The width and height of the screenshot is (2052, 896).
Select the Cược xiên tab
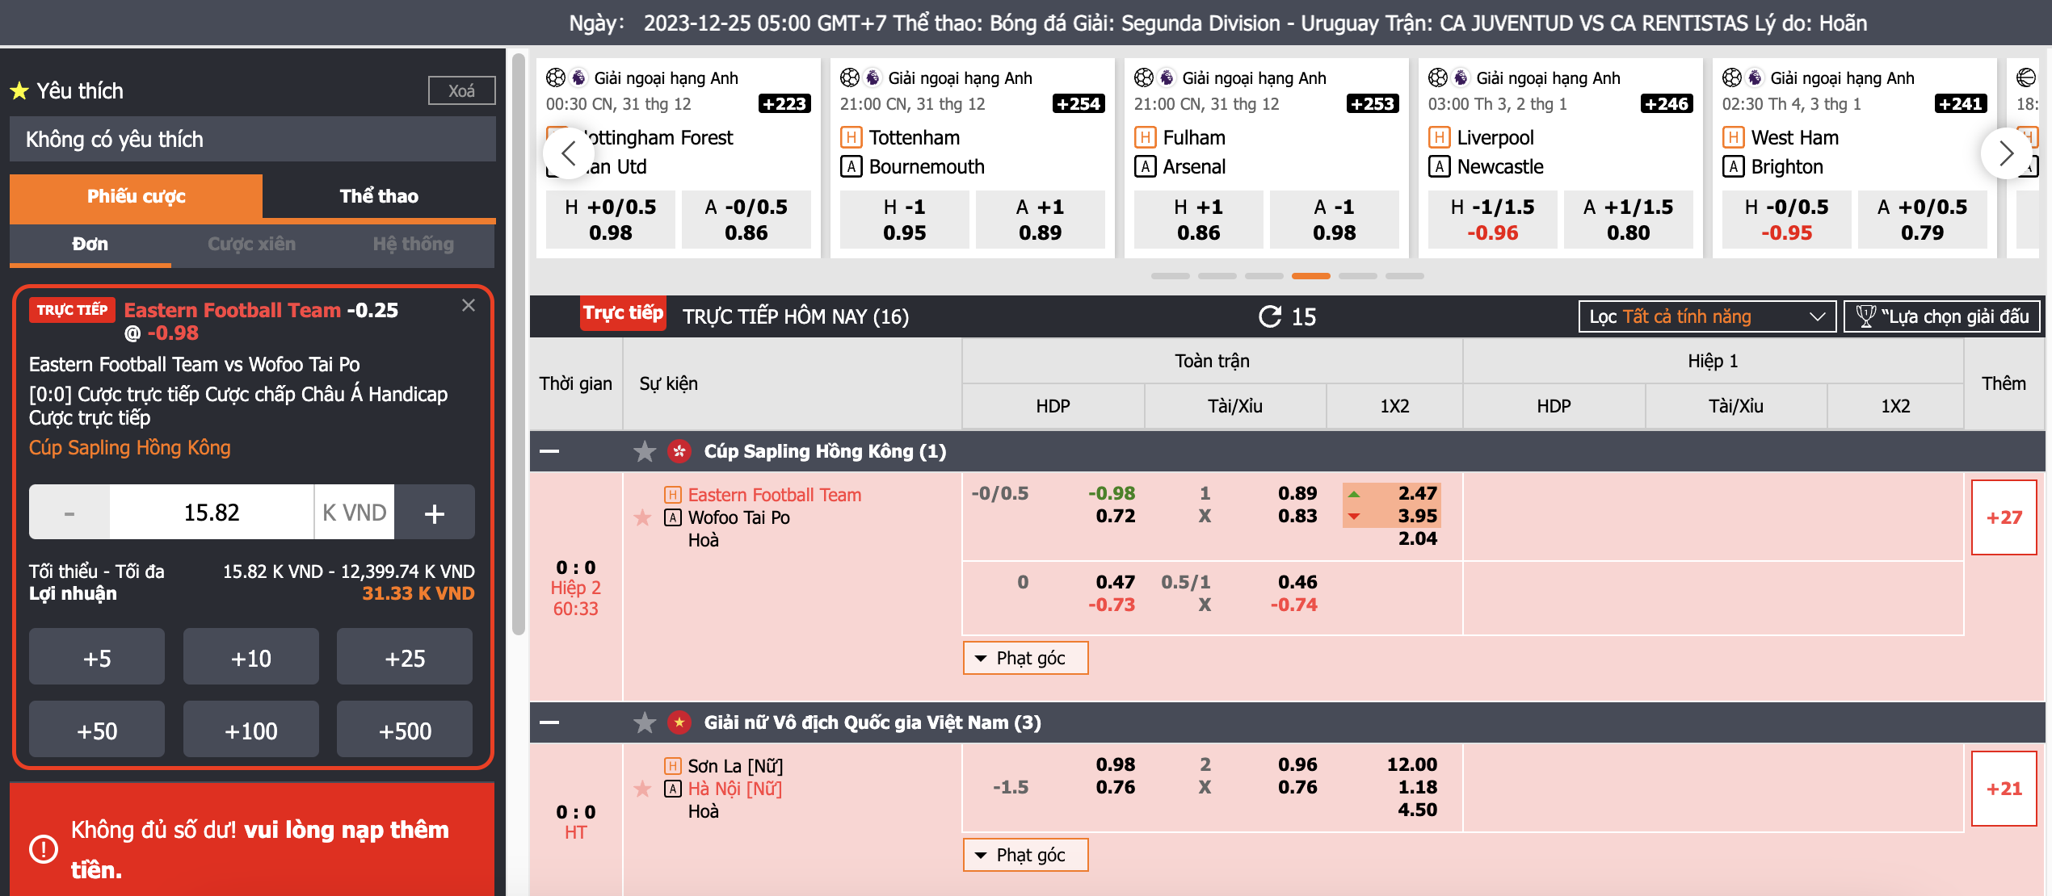251,244
